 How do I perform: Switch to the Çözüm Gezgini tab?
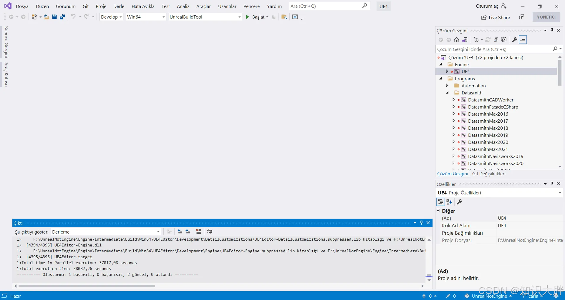click(453, 174)
